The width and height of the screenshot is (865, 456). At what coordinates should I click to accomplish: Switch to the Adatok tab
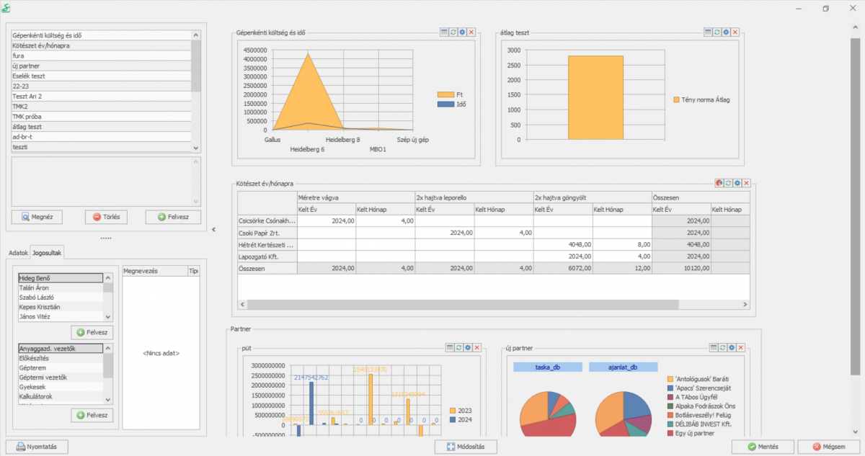[17, 253]
